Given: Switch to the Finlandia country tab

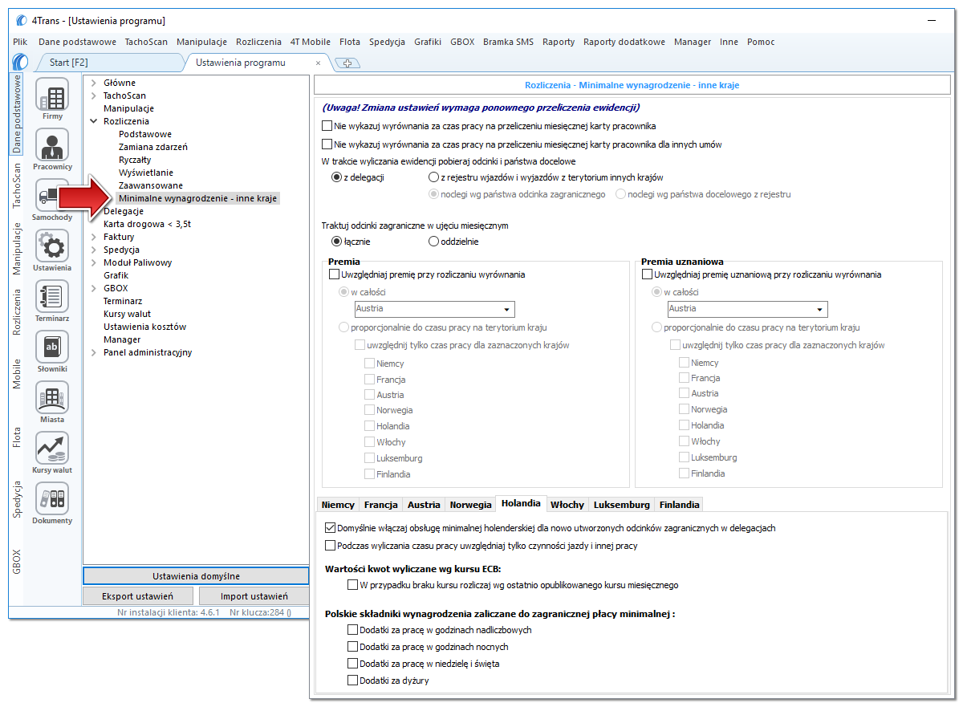Looking at the screenshot, I should tap(680, 505).
